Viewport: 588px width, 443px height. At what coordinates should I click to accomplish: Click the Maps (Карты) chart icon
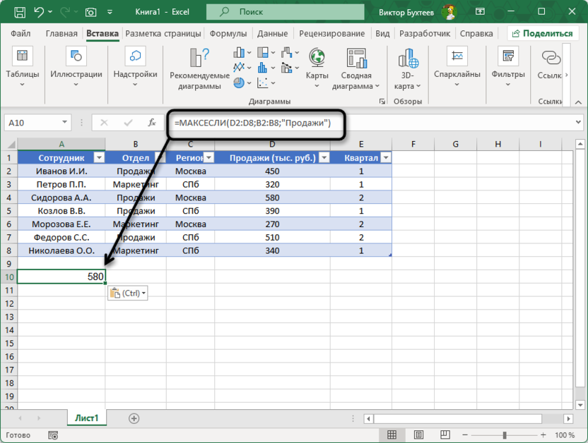tap(317, 63)
